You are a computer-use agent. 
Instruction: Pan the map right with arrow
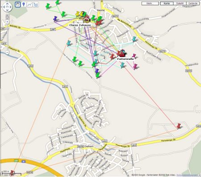(11, 7)
